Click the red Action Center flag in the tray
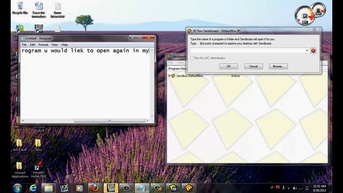This screenshot has width=343, height=193. [x=278, y=188]
